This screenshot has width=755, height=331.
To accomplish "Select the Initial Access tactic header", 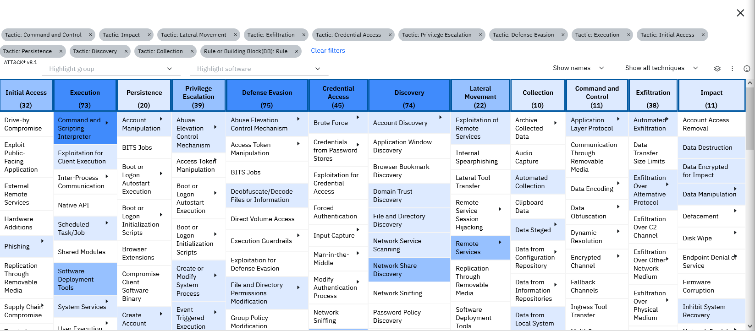I will point(26,96).
